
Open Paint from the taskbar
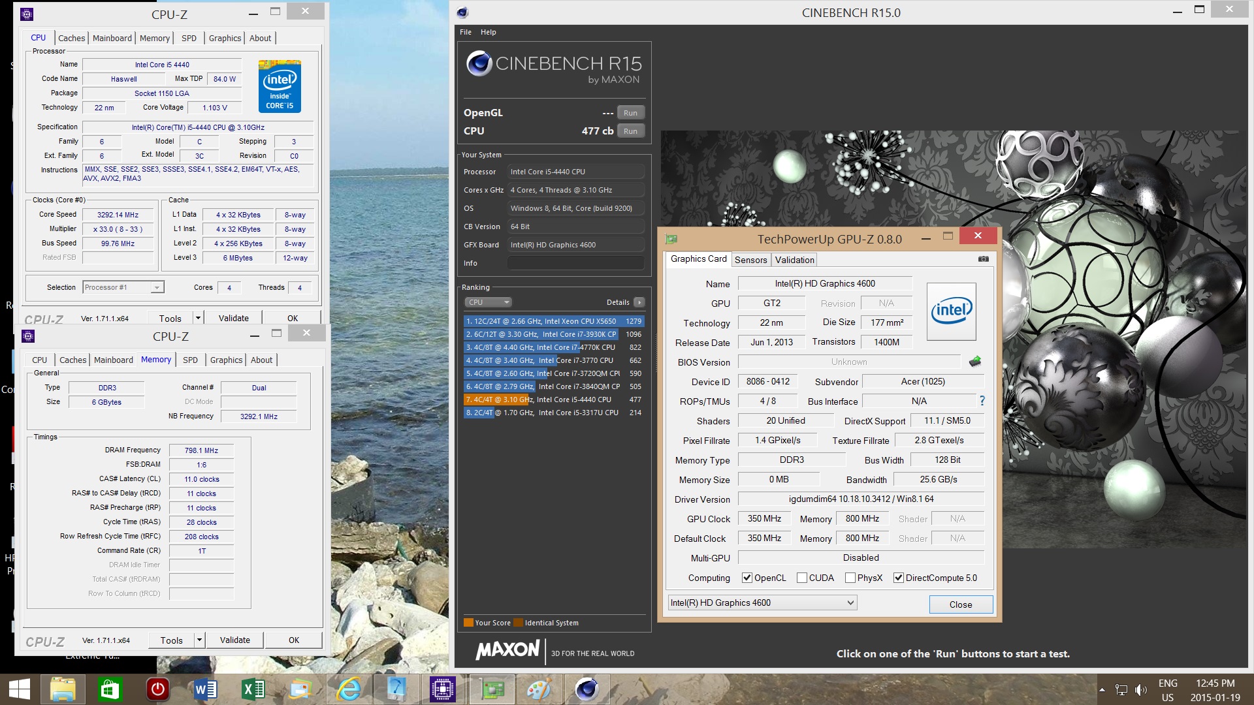click(539, 689)
